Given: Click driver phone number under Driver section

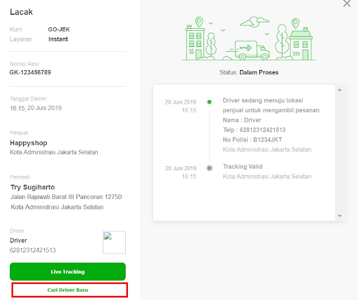Looking at the screenshot, I should 33,250.
